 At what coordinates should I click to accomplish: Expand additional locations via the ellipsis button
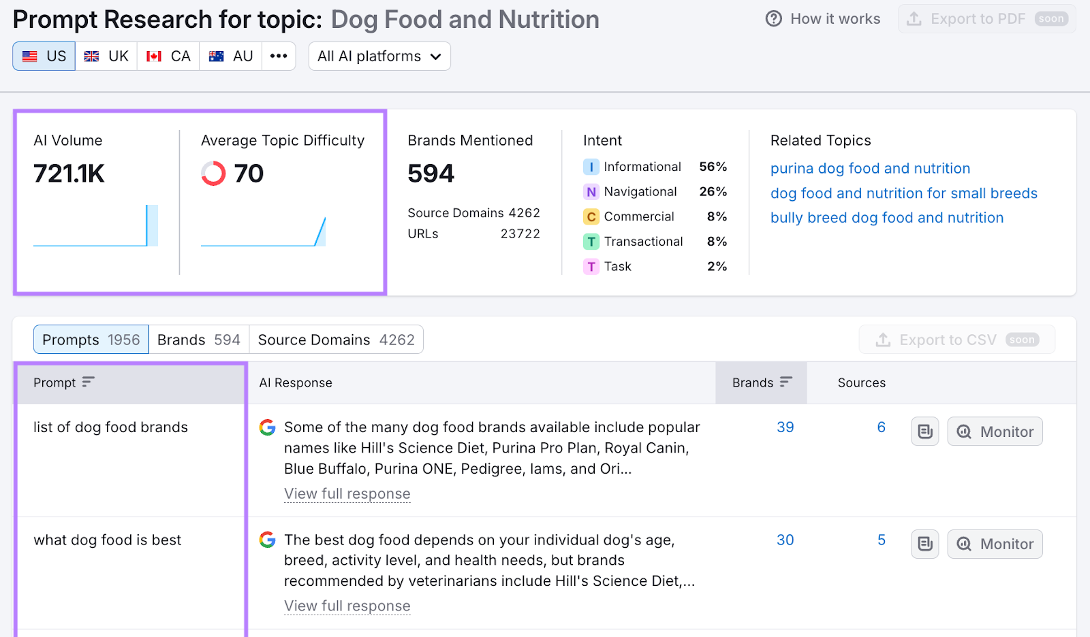click(x=279, y=56)
